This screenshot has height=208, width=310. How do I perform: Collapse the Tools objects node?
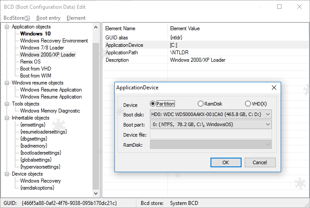point(7,104)
